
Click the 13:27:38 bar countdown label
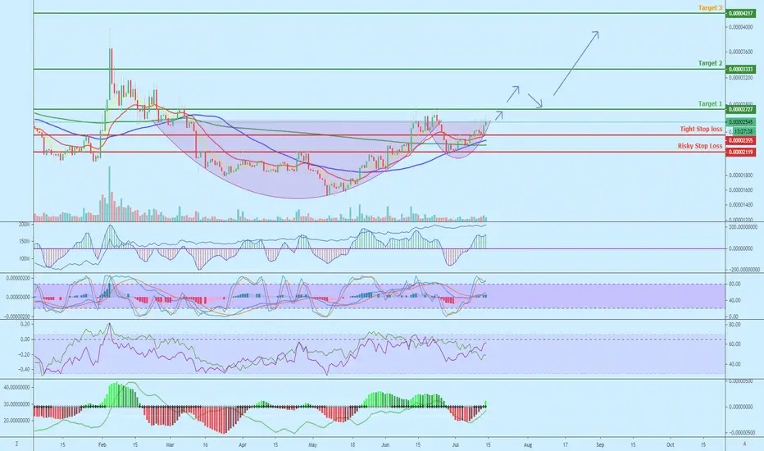(744, 132)
